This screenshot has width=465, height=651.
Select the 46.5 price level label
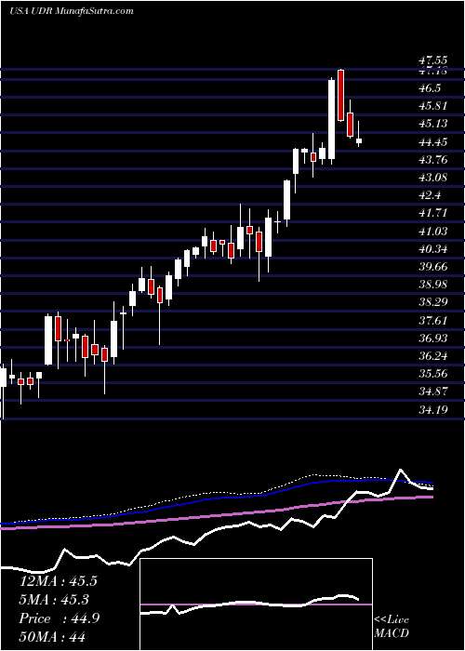click(430, 88)
